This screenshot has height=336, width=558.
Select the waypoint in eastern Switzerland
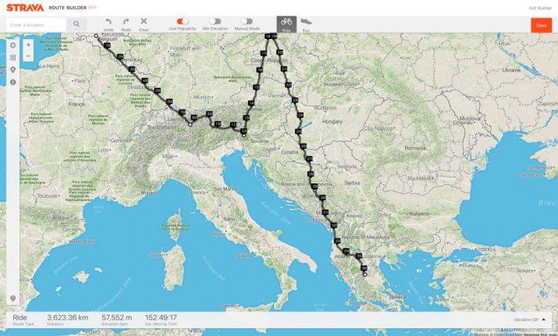pos(190,125)
